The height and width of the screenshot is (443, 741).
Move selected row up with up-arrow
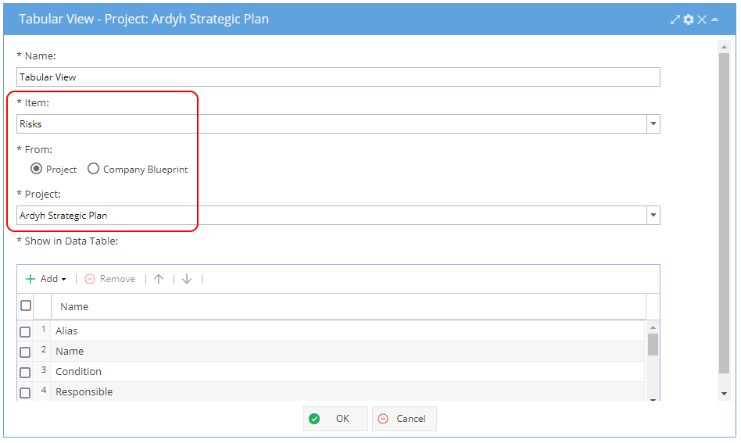point(159,279)
